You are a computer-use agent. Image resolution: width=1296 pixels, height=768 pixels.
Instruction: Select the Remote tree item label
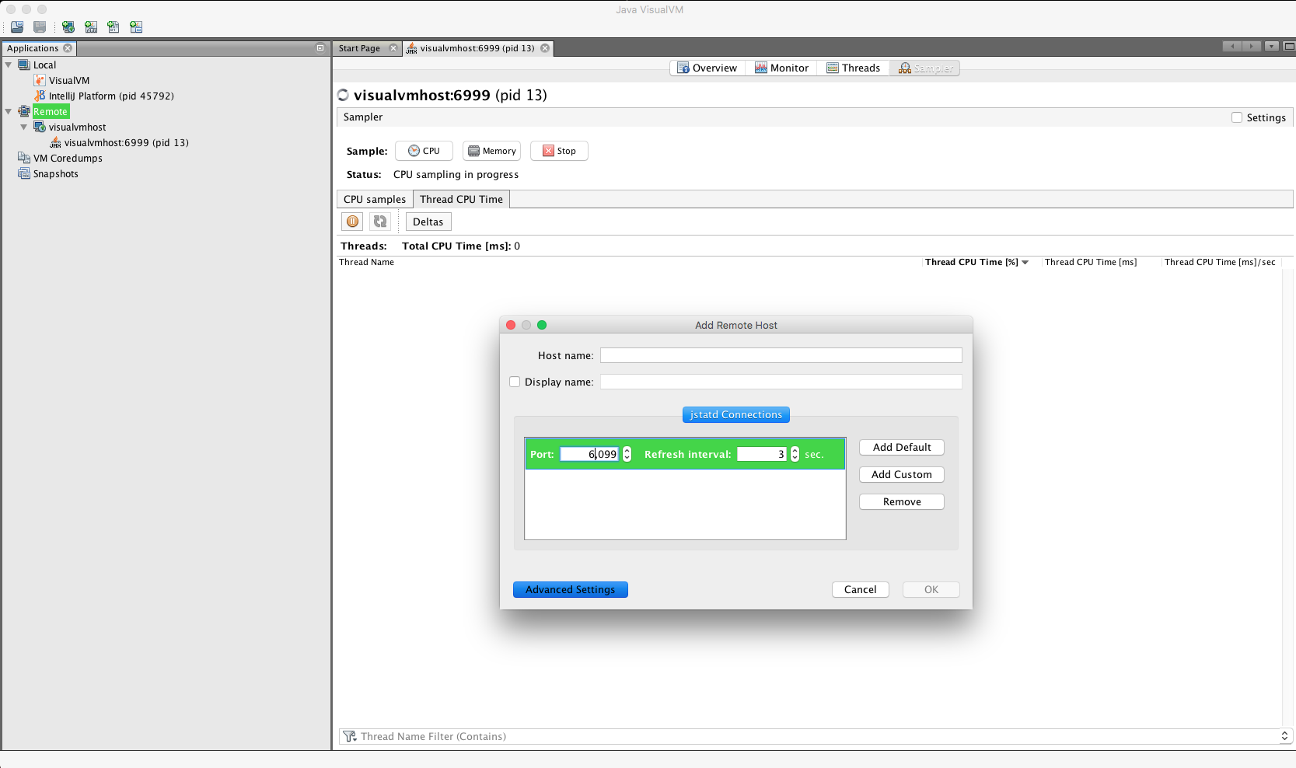click(x=51, y=112)
